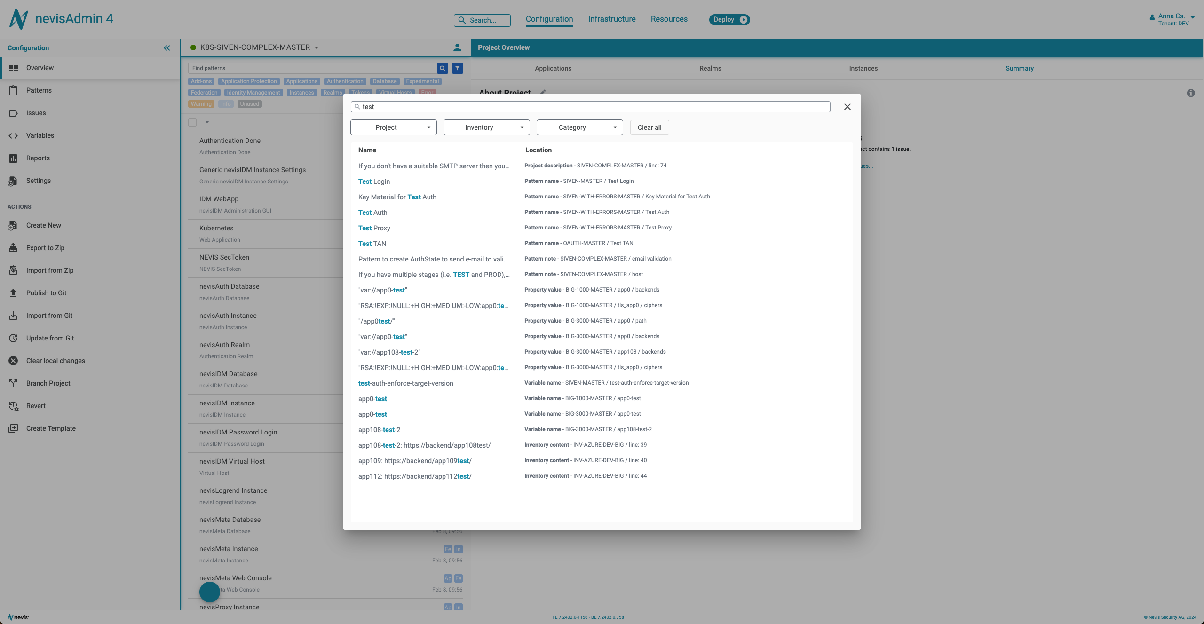Toggle the Experimental filter tag
Viewport: 1204px width, 624px height.
coord(422,81)
